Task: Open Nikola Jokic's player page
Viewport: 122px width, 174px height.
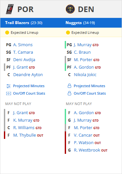Action: point(85,75)
